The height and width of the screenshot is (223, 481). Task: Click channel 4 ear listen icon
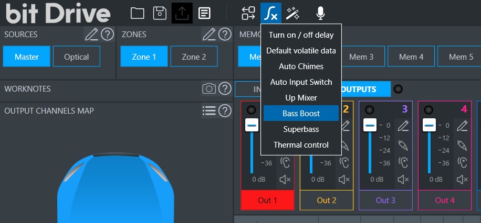click(462, 162)
